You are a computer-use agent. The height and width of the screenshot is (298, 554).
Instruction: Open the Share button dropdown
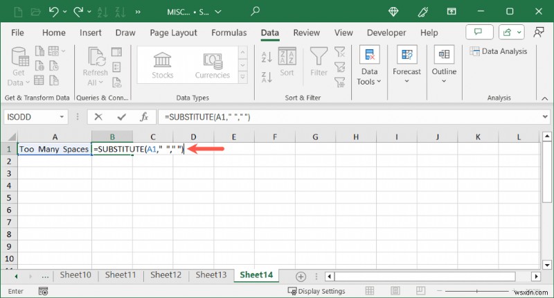click(x=519, y=32)
